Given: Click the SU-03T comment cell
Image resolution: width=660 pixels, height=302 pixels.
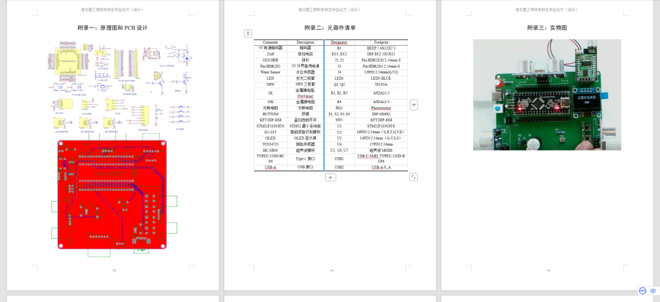Looking at the screenshot, I should point(270,131).
